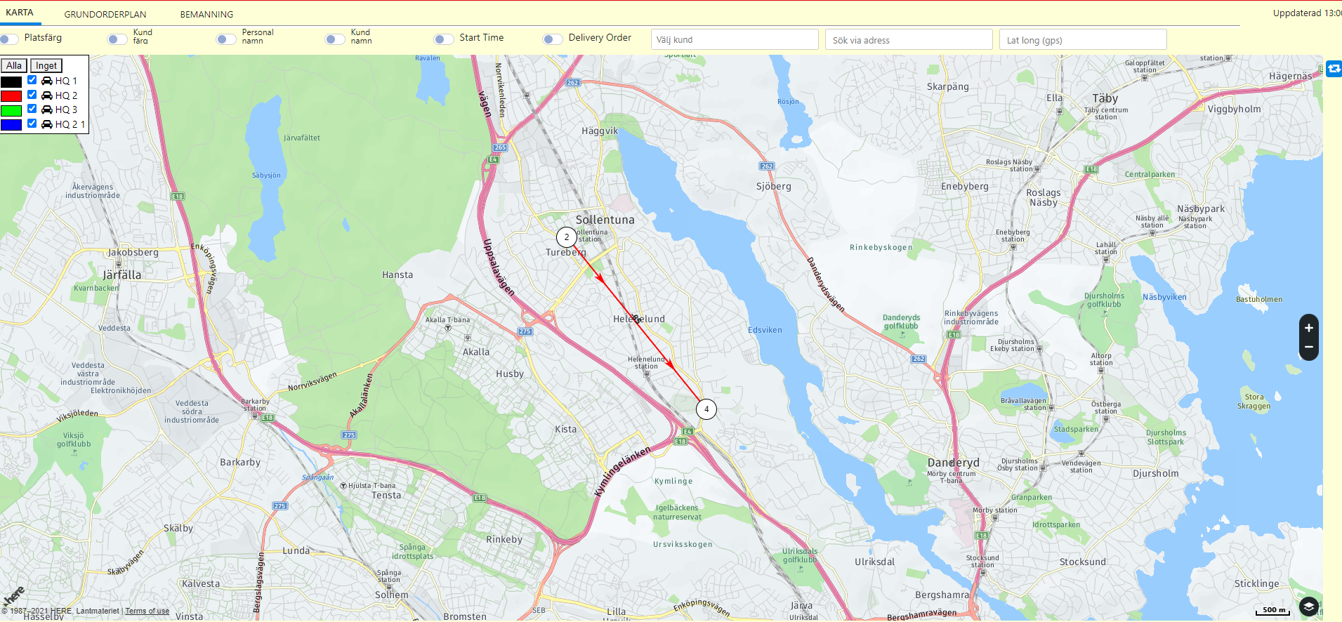Screen dimensions: 1342x622
Task: Enable the Kund färg switch
Action: 117,39
